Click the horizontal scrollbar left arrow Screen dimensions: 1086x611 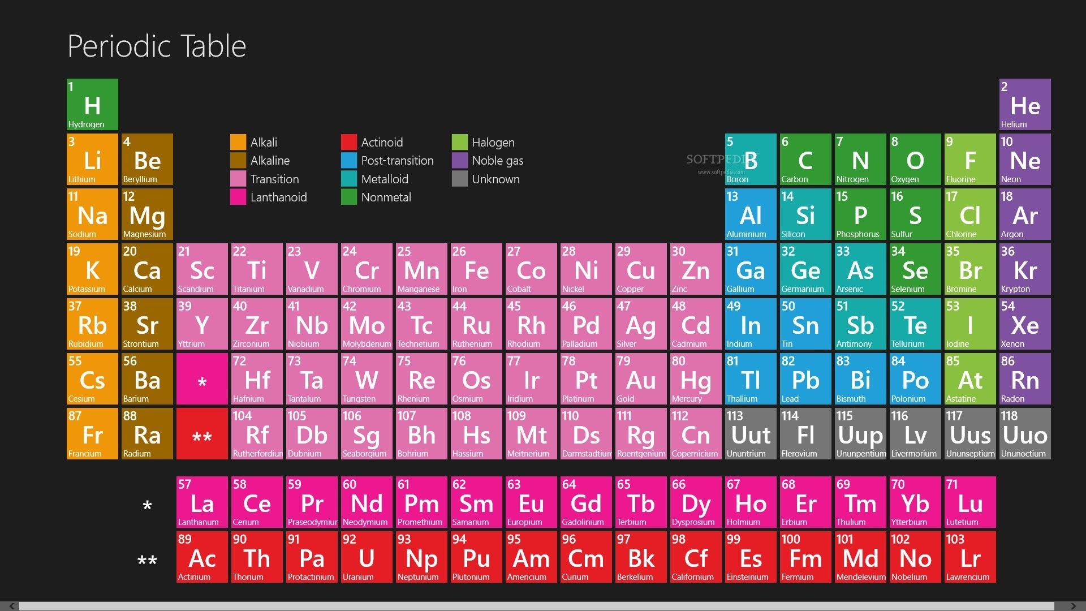[x=11, y=606]
